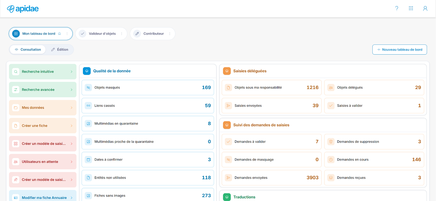Click the apidae logo
Viewport: 436px width, 201px height.
click(x=23, y=9)
